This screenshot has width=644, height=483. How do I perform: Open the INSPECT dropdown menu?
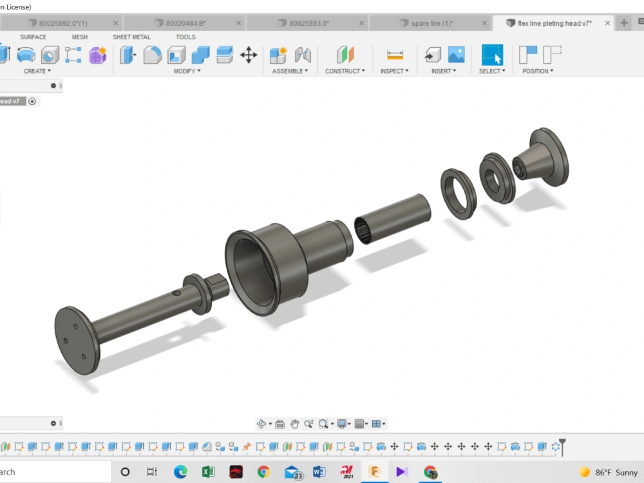394,71
